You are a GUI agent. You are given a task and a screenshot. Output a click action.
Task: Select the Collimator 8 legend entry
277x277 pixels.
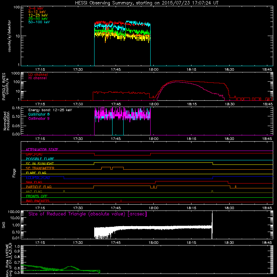pyautogui.click(x=39, y=114)
